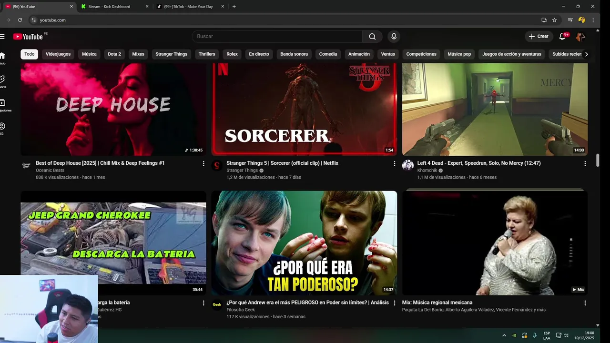Open a new browser tab
Screen dimensions: 610x343
coord(234,7)
